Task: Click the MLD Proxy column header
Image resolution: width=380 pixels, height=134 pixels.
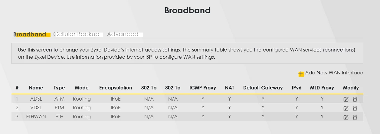Action: click(322, 88)
